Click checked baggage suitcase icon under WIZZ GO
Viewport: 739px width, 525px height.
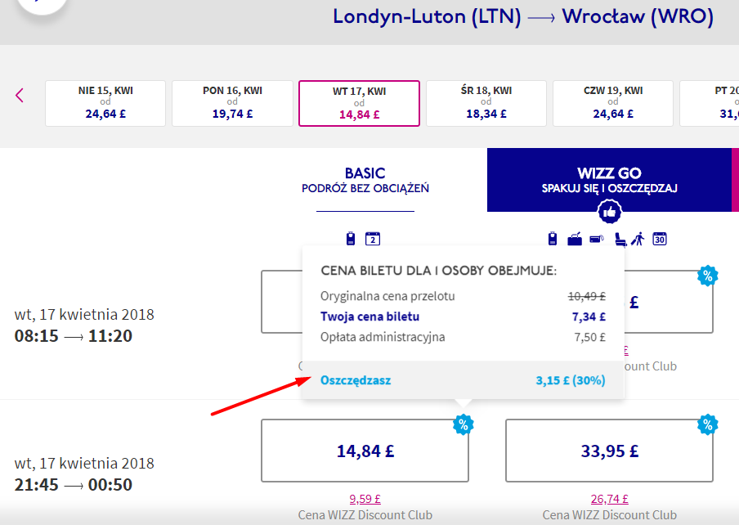pyautogui.click(x=576, y=239)
